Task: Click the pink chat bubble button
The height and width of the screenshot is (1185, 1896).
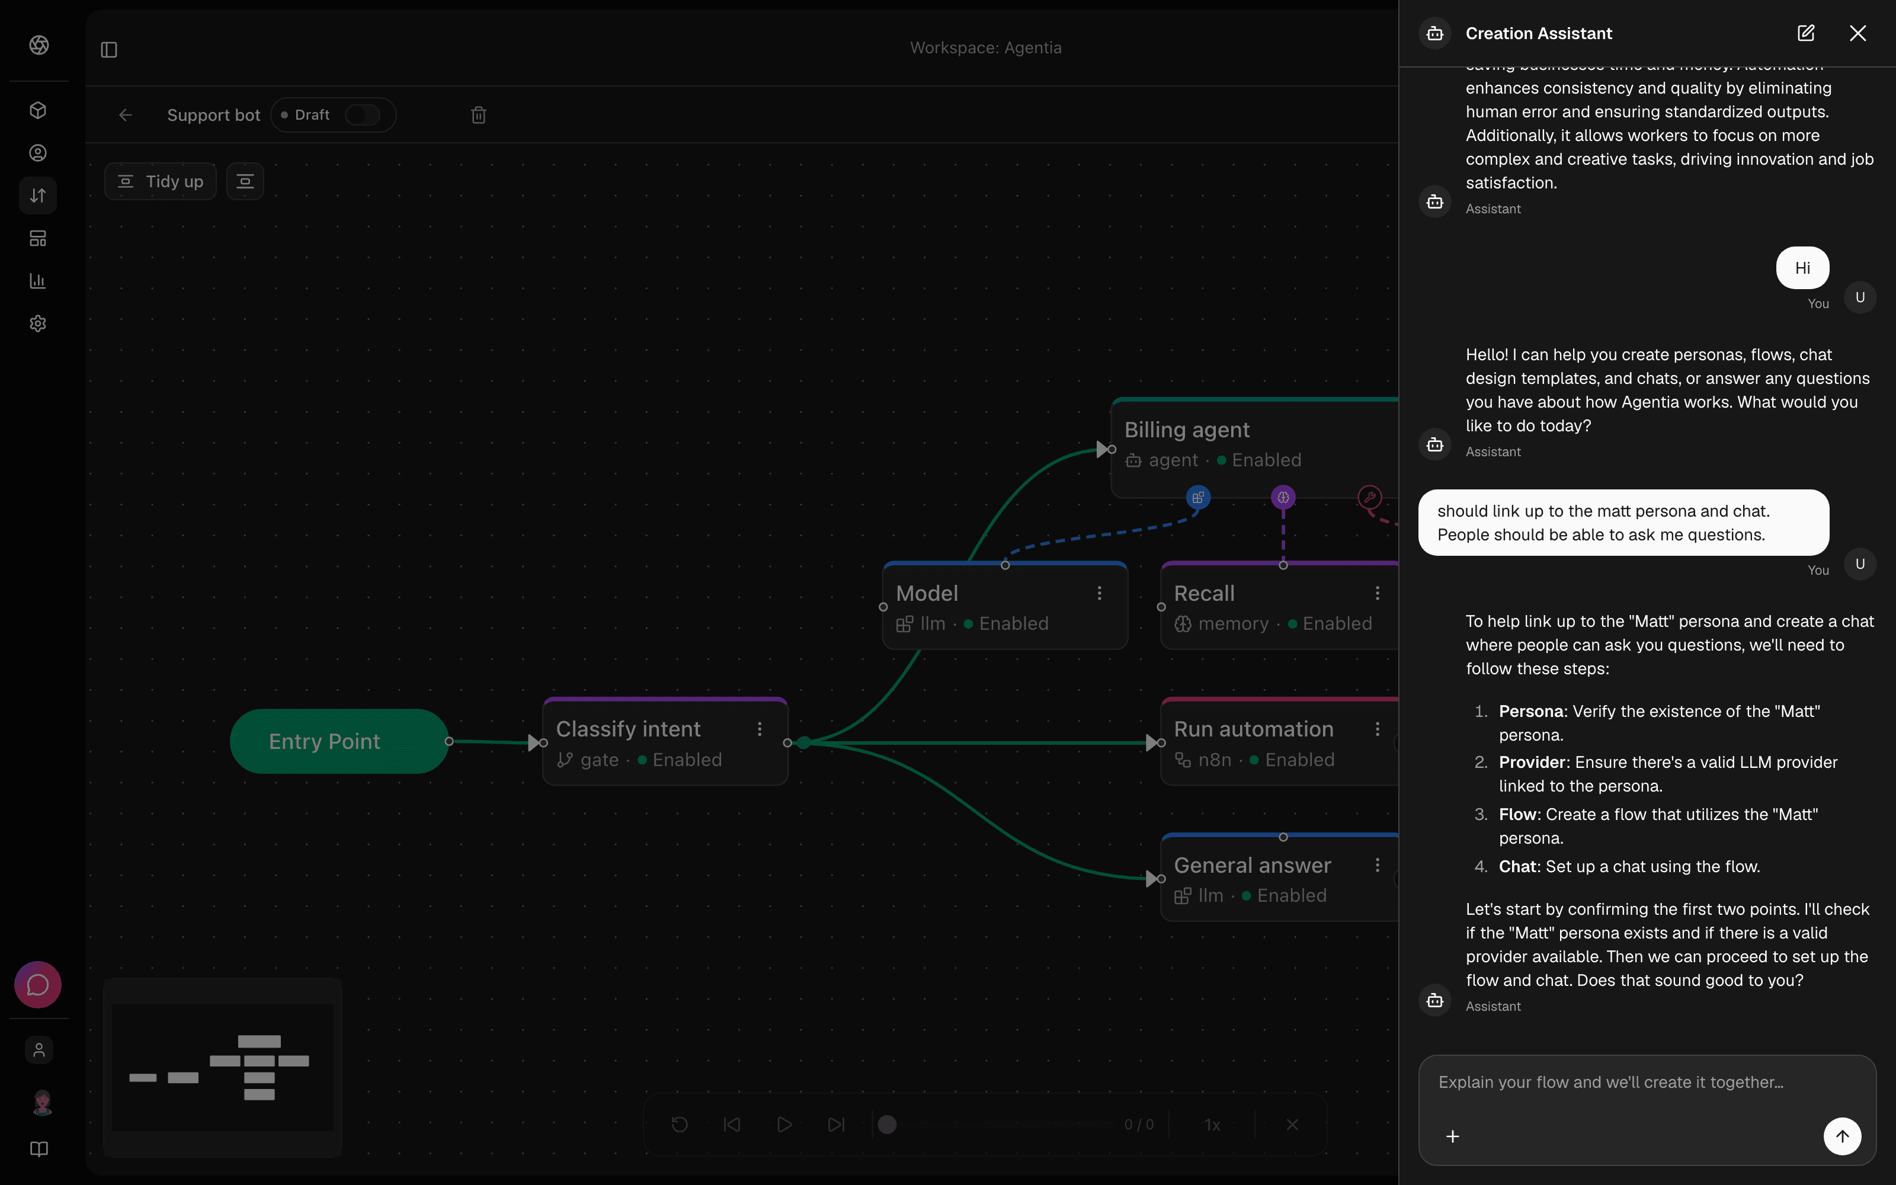Action: pyautogui.click(x=37, y=984)
